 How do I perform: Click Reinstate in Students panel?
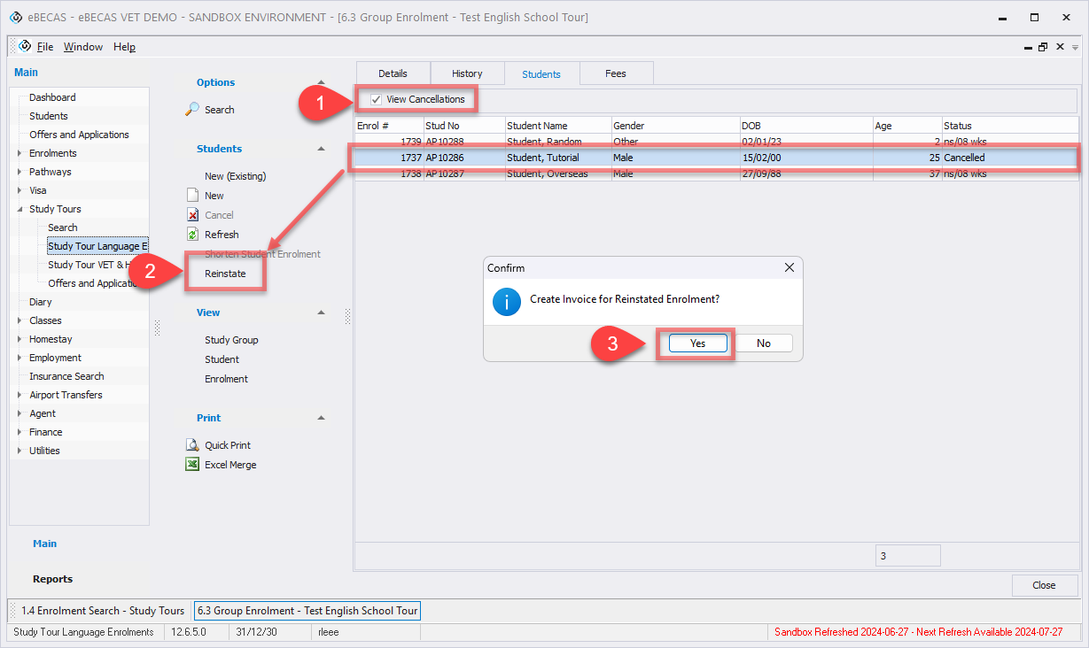click(x=225, y=274)
